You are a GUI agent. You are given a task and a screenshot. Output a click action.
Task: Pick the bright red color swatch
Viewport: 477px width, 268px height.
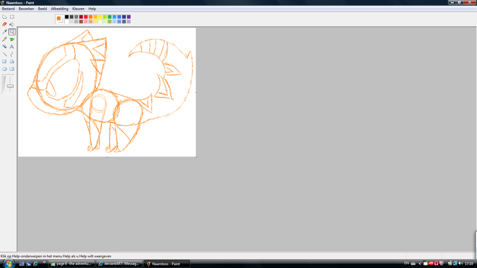point(86,17)
